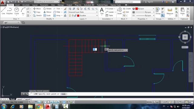The image size is (194, 109).
Task: Click Create block
Action: [x=127, y=9]
